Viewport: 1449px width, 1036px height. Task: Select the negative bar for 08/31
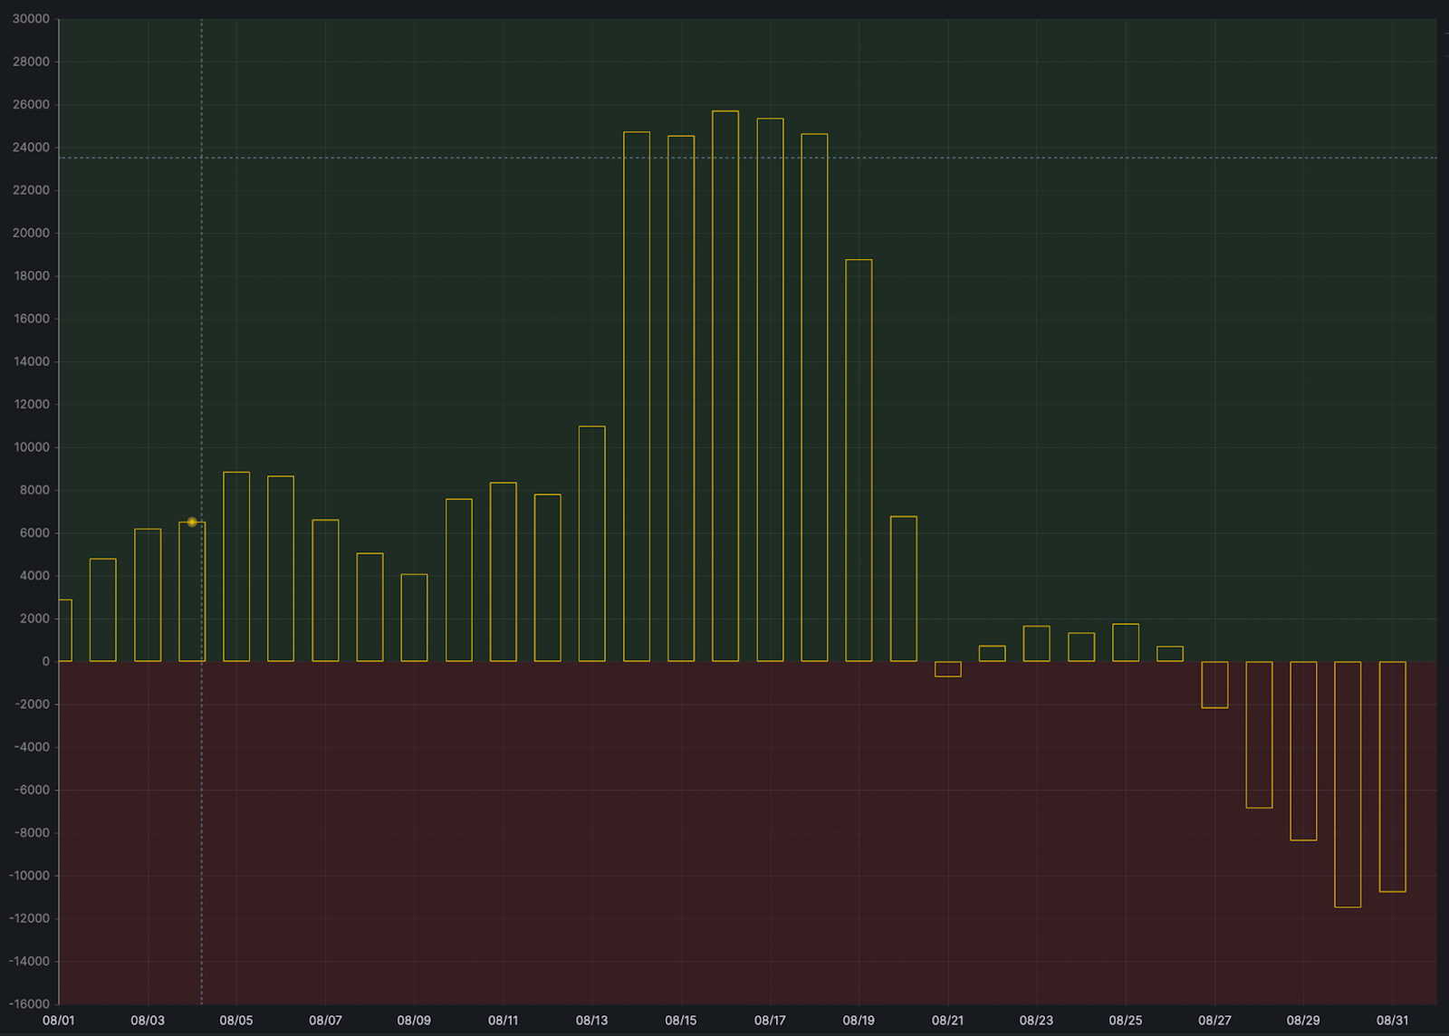coord(1393,777)
